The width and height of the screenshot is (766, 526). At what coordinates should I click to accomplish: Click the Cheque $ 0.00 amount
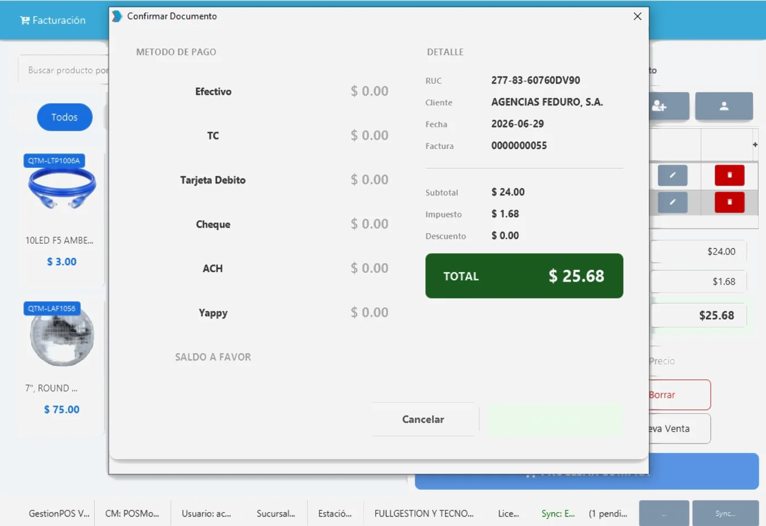(x=369, y=224)
